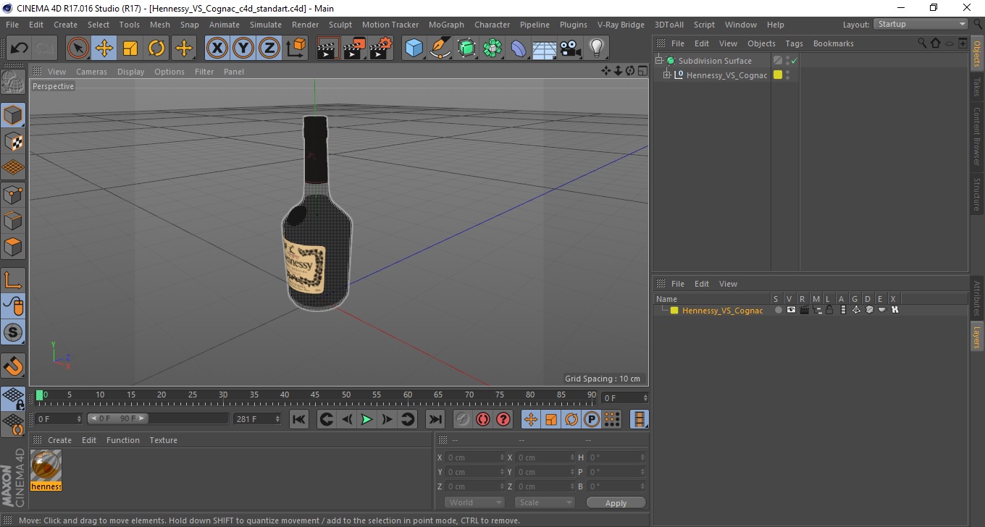
Task: Open the spline Pen tool
Action: (440, 49)
